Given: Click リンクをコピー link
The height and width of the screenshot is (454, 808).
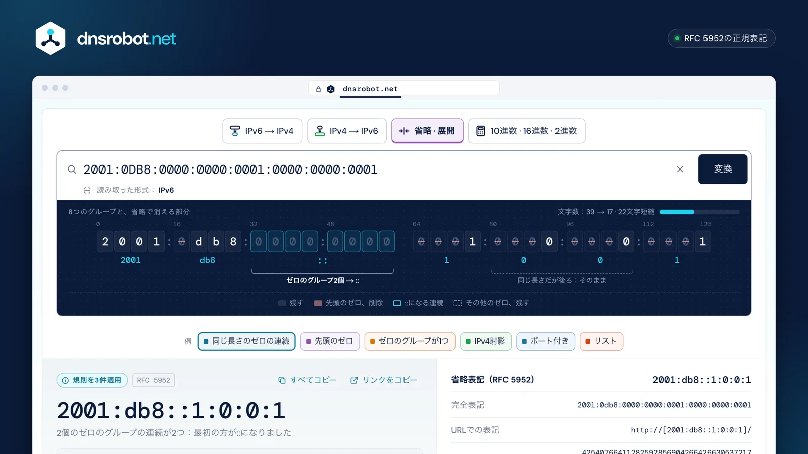Looking at the screenshot, I should (384, 380).
